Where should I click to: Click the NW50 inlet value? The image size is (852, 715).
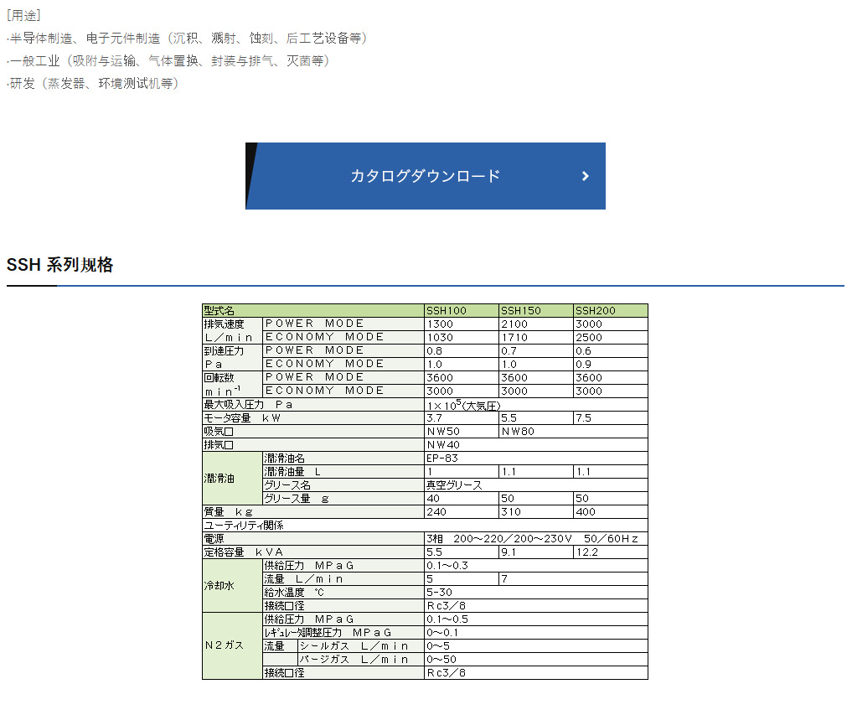click(x=461, y=431)
